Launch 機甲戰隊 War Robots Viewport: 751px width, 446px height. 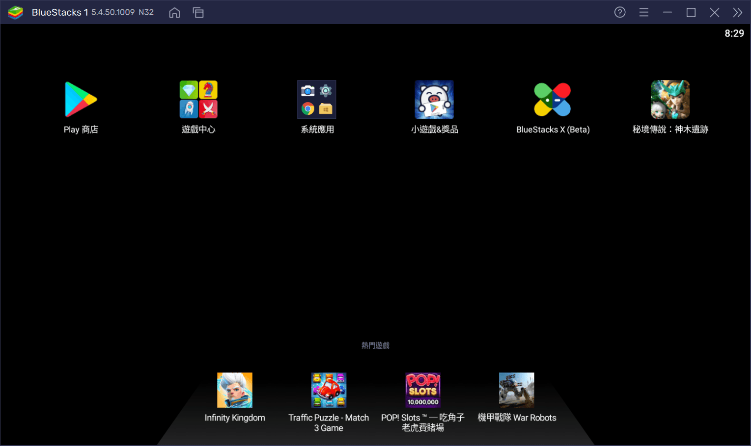517,390
